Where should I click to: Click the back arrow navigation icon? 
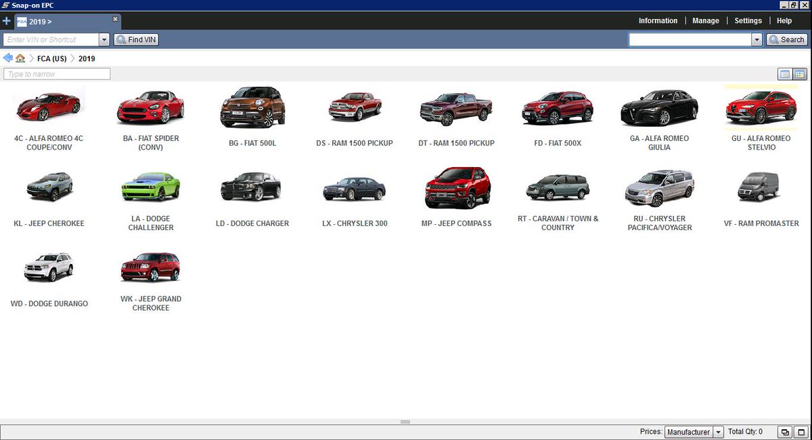coord(8,58)
